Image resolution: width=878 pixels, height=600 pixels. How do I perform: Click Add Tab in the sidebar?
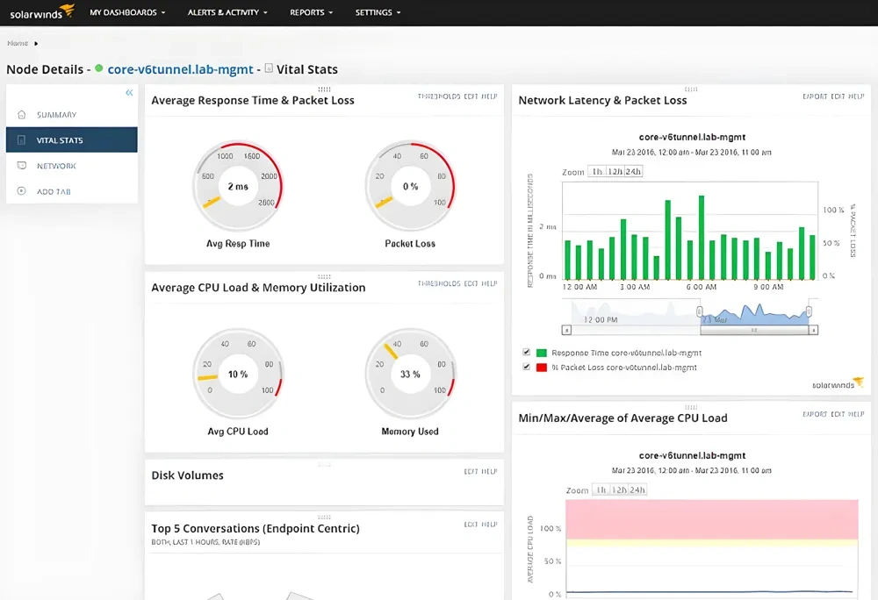[72, 191]
